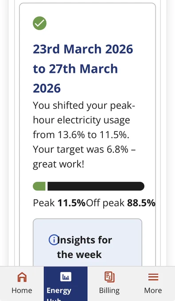Tap the Peak 11.5% label
175x301 pixels.
tap(59, 203)
